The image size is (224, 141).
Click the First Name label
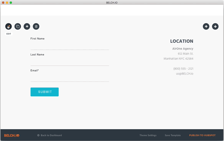coord(37,39)
